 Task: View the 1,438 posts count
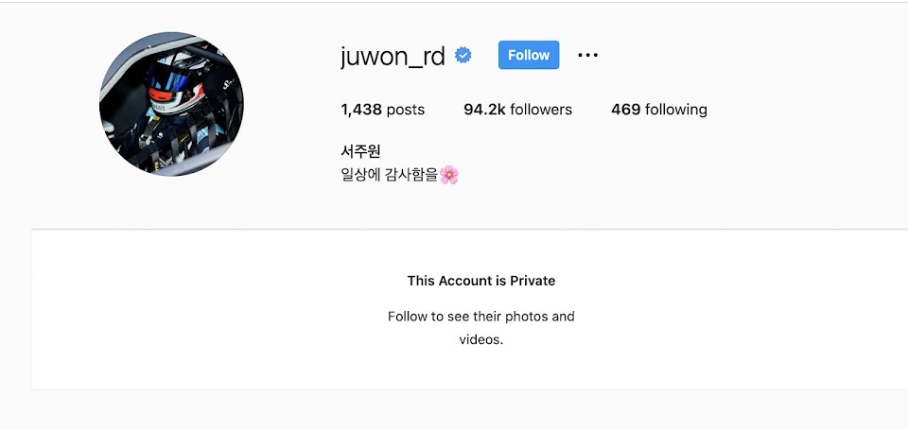[x=383, y=110]
